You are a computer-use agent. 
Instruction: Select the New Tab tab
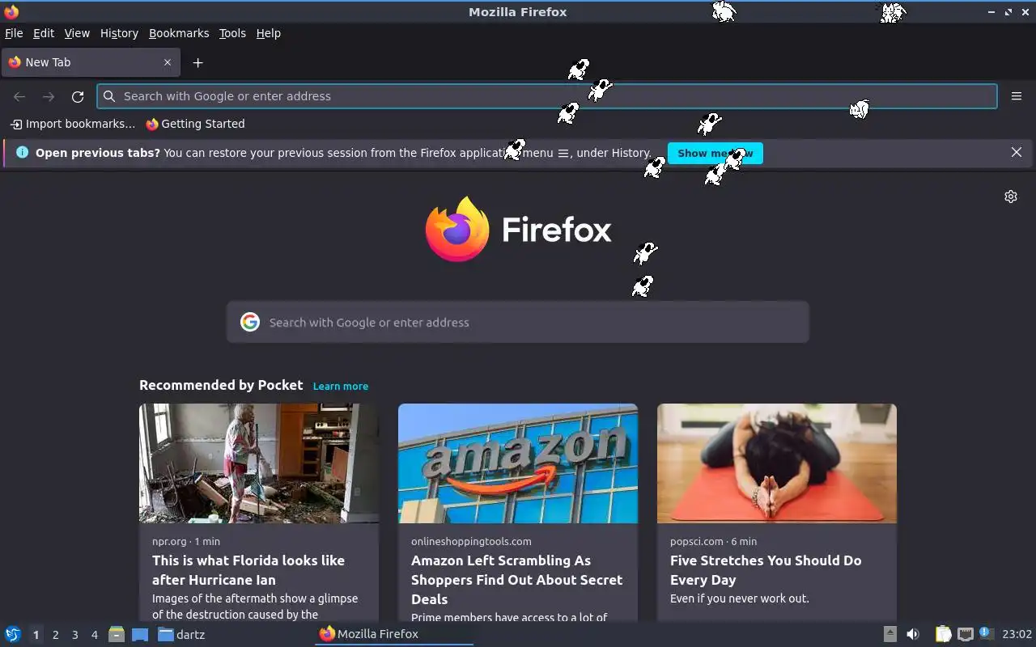[x=91, y=62]
